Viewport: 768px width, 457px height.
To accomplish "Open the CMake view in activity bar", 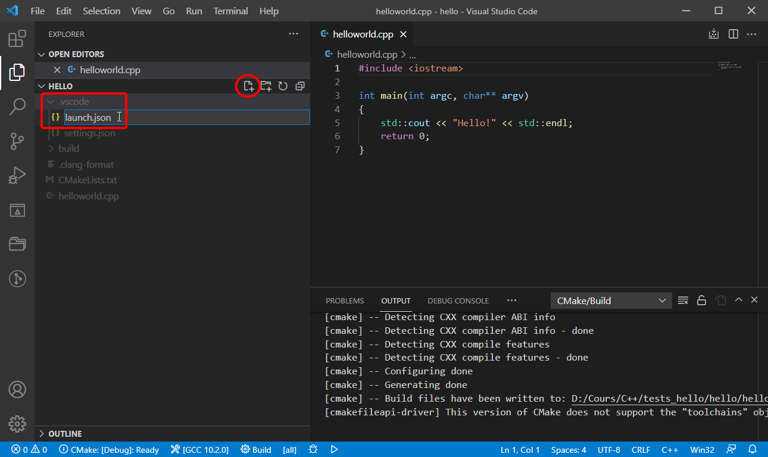I will pyautogui.click(x=17, y=210).
